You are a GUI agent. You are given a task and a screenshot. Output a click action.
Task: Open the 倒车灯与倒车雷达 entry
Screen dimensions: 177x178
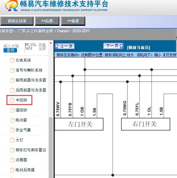pyautogui.click(x=31, y=150)
